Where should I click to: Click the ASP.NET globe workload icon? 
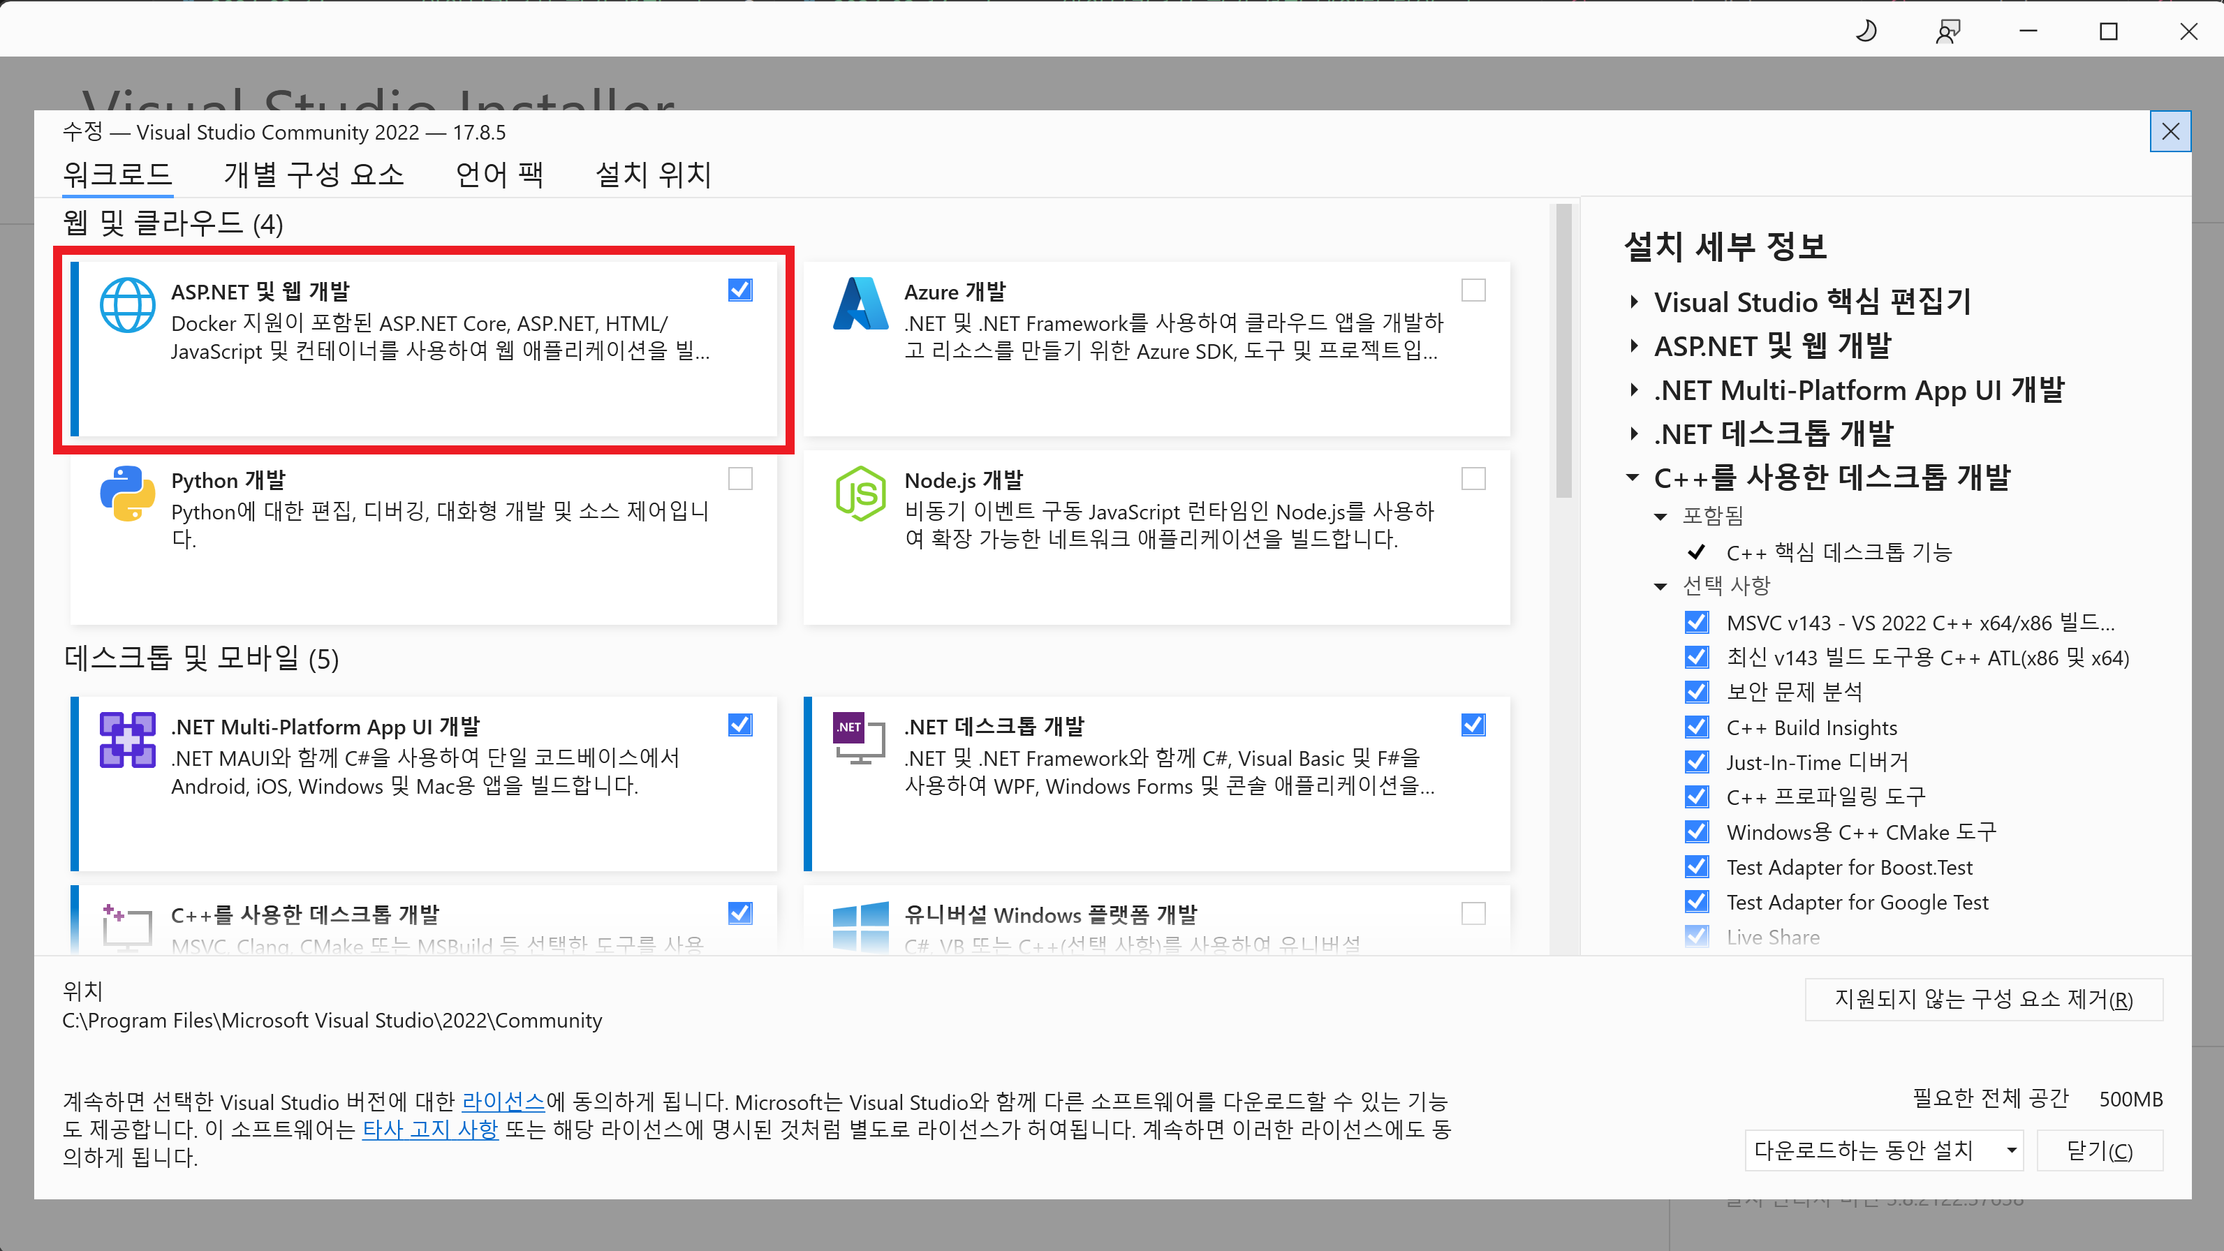click(x=127, y=305)
